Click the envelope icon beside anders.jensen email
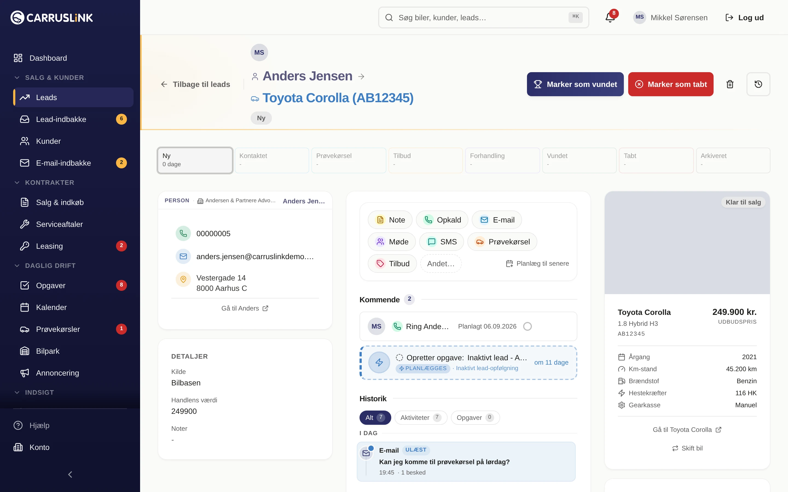The width and height of the screenshot is (788, 492). [x=183, y=256]
